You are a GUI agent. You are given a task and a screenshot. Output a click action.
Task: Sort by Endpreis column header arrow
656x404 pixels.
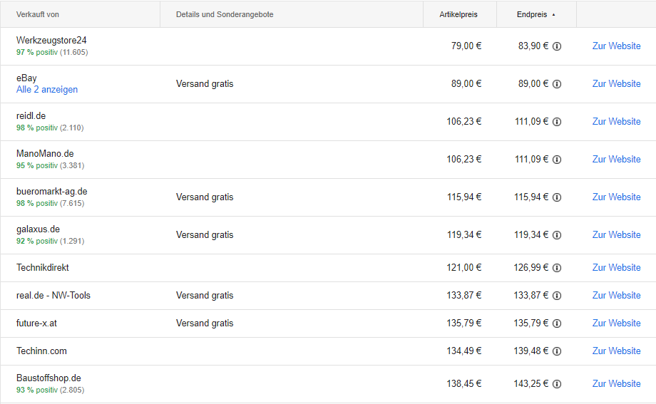pyautogui.click(x=554, y=14)
